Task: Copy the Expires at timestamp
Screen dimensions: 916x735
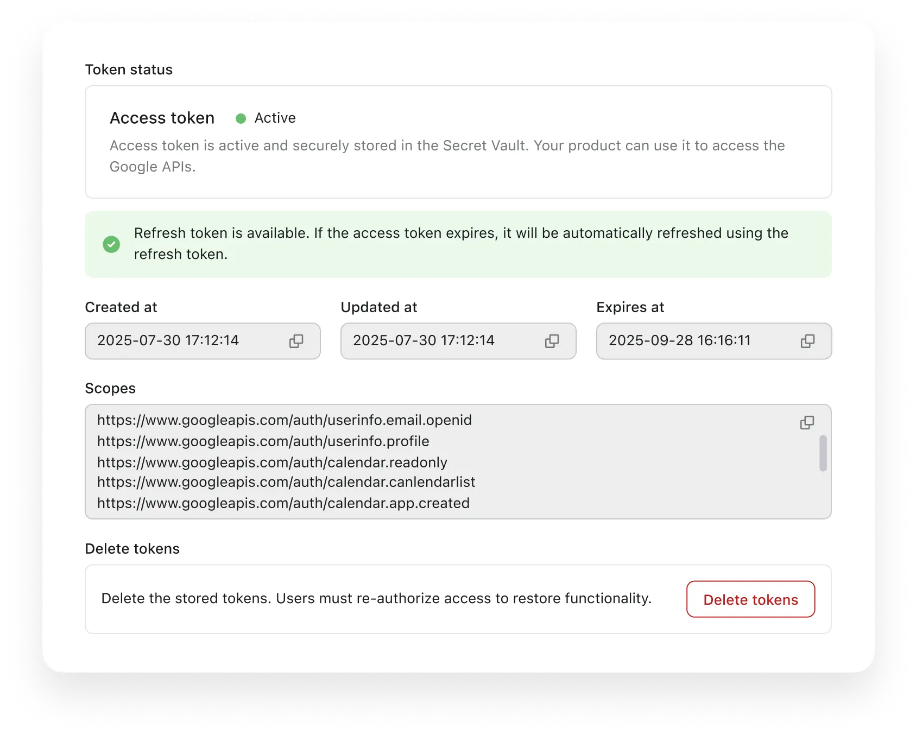Action: 807,341
